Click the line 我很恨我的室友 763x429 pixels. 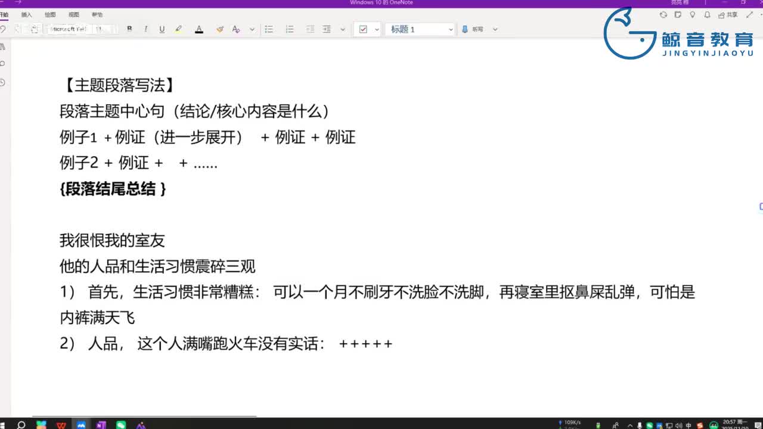click(112, 241)
